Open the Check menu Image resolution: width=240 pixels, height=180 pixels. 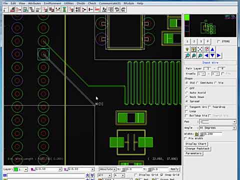pyautogui.click(x=92, y=3)
